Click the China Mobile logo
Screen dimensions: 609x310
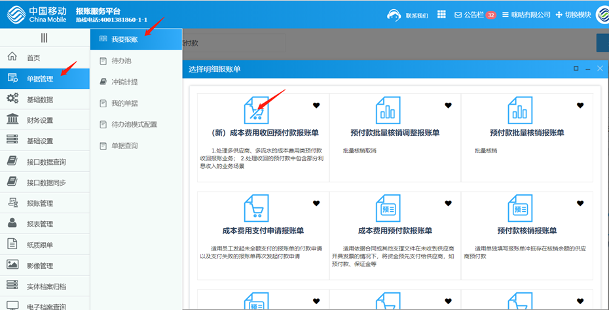[37, 15]
